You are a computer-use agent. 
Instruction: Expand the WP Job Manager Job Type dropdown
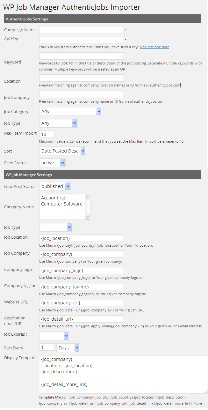click(x=56, y=227)
